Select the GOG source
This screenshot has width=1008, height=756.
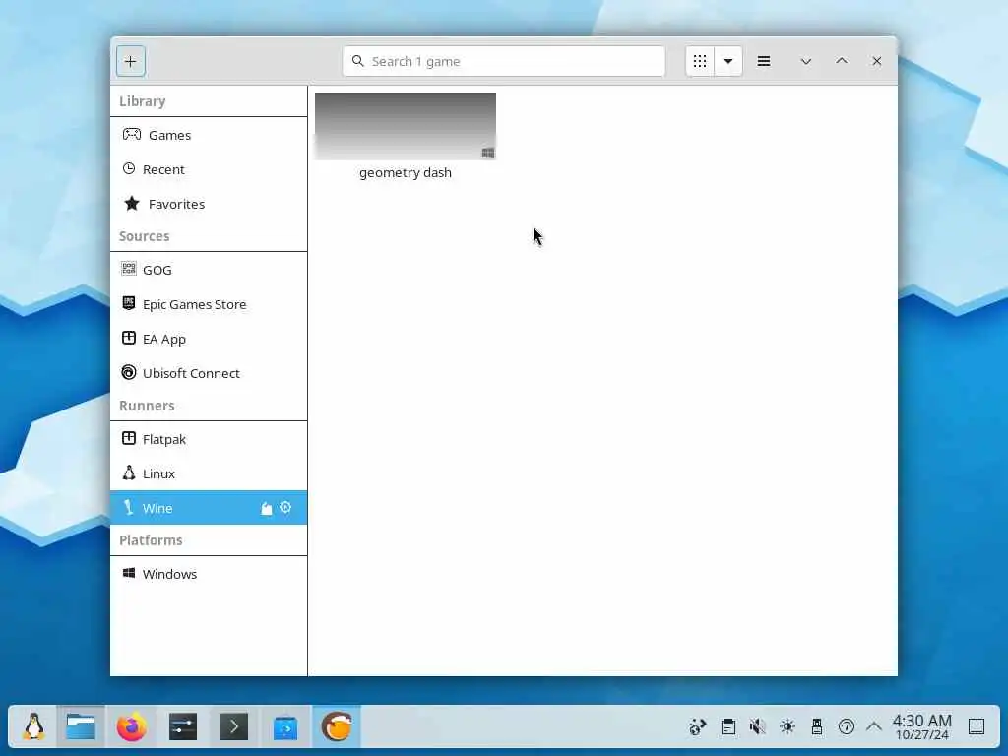click(x=209, y=270)
